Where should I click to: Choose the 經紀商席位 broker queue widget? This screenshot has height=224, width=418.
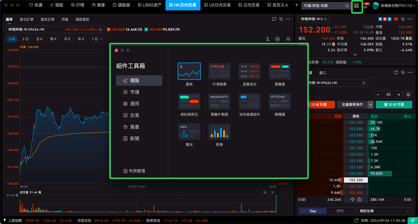pos(189,102)
